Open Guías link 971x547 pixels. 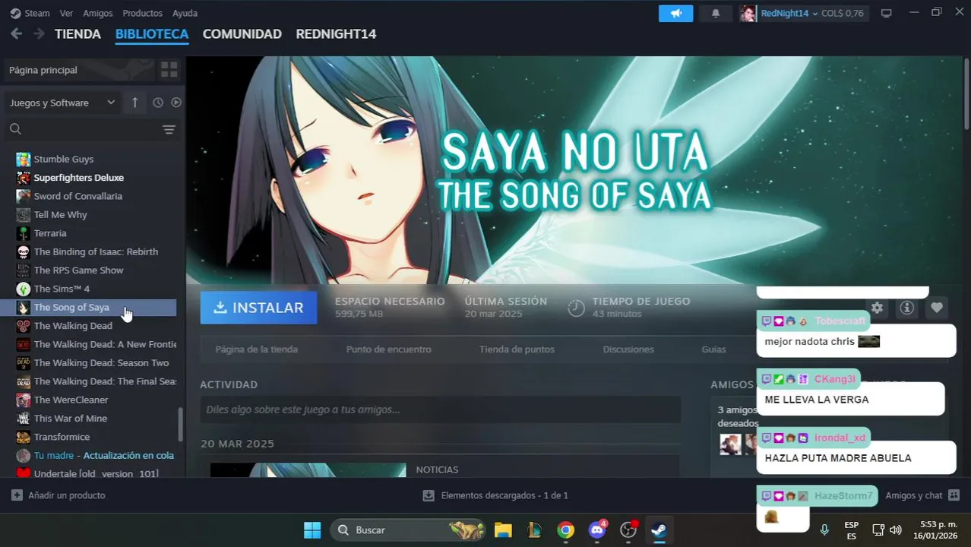point(713,349)
